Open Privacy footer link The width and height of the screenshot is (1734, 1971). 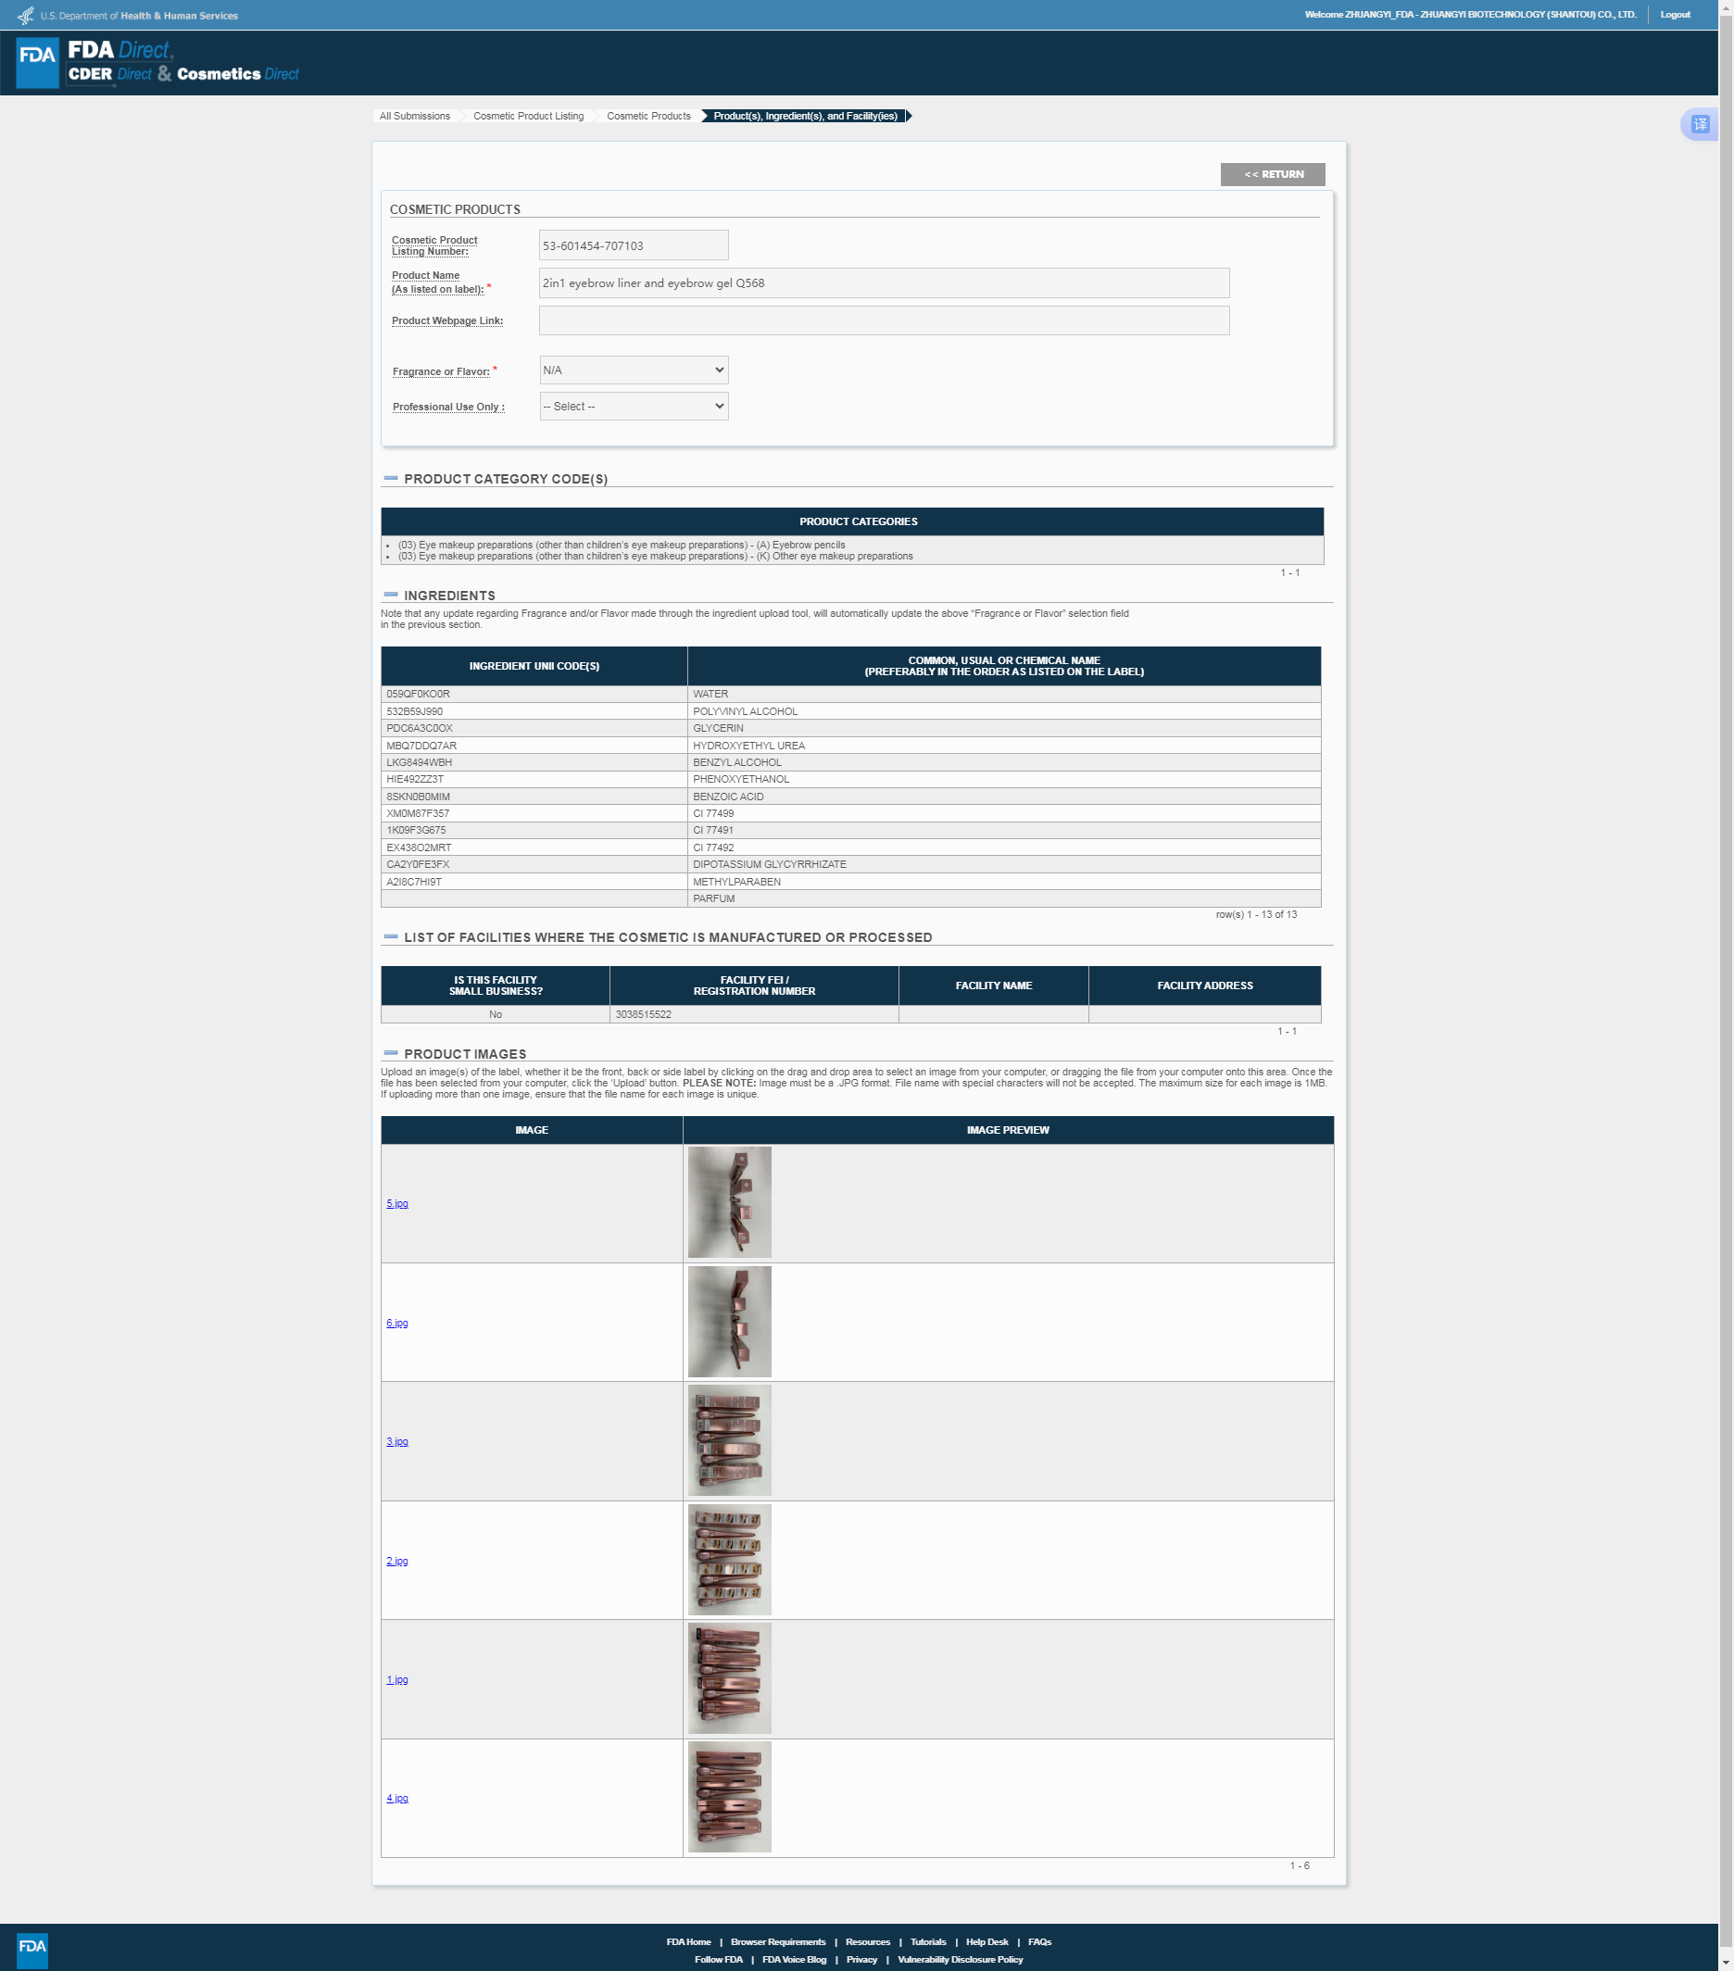pos(862,1960)
